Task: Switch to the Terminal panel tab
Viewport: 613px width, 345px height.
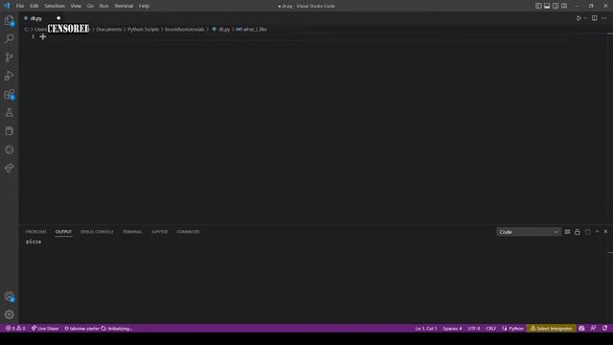Action: 132,232
